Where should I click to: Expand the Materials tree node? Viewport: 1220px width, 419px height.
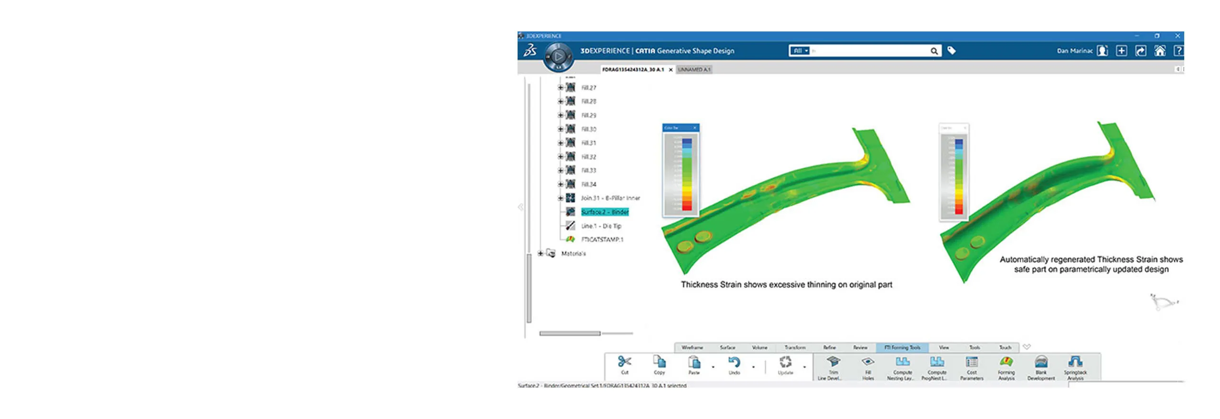[540, 253]
